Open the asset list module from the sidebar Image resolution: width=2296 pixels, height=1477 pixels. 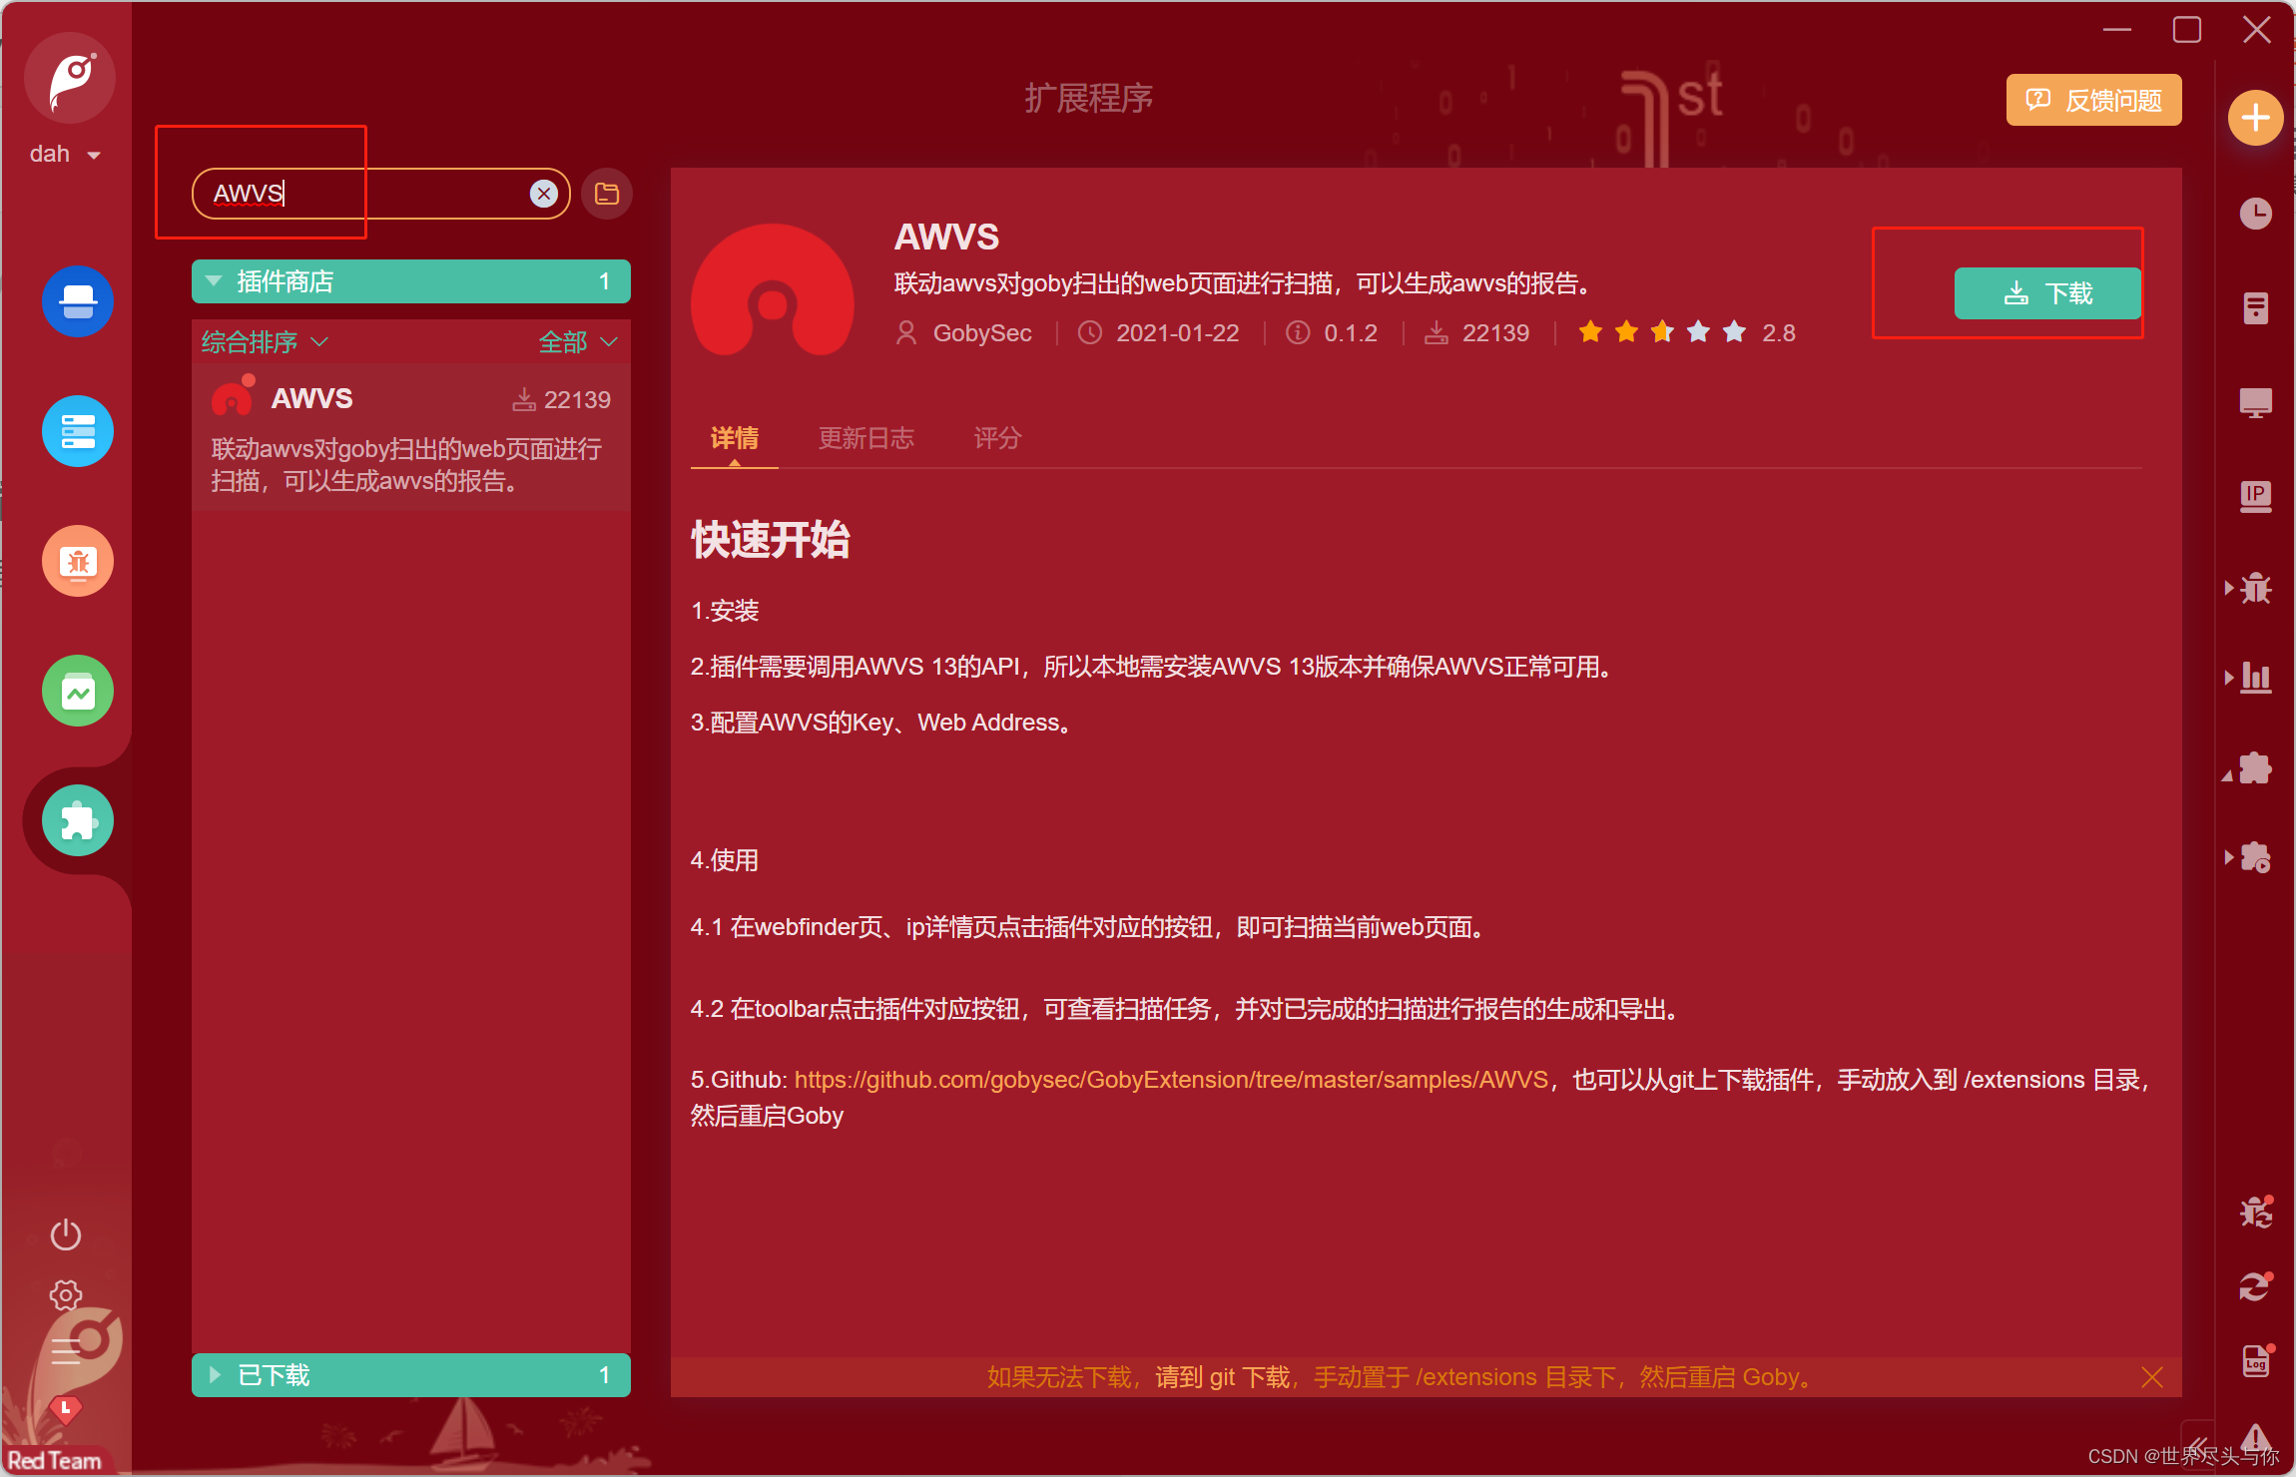point(78,431)
